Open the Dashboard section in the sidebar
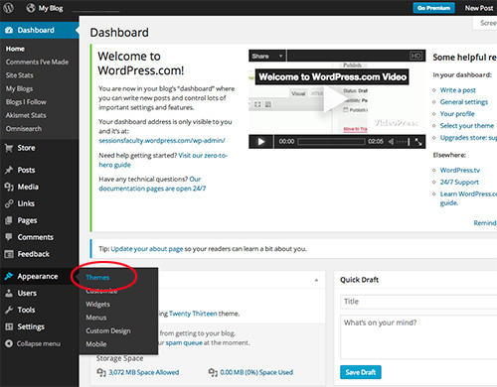Viewport: 497px width, 387px height. [39, 30]
